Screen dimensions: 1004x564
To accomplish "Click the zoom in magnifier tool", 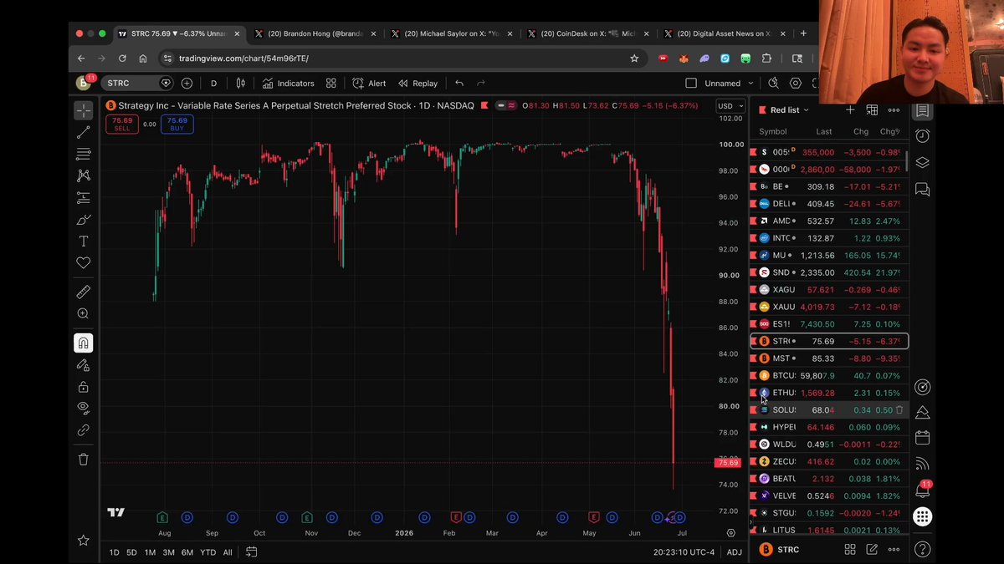I will click(x=83, y=313).
